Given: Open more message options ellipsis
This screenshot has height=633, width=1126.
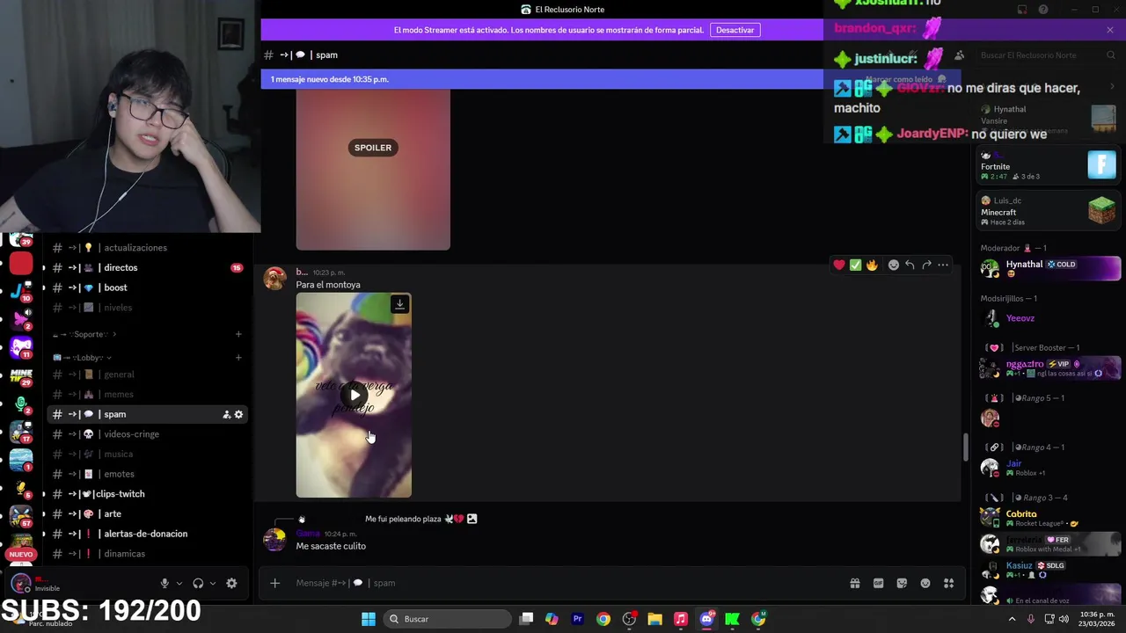Looking at the screenshot, I should pos(943,265).
